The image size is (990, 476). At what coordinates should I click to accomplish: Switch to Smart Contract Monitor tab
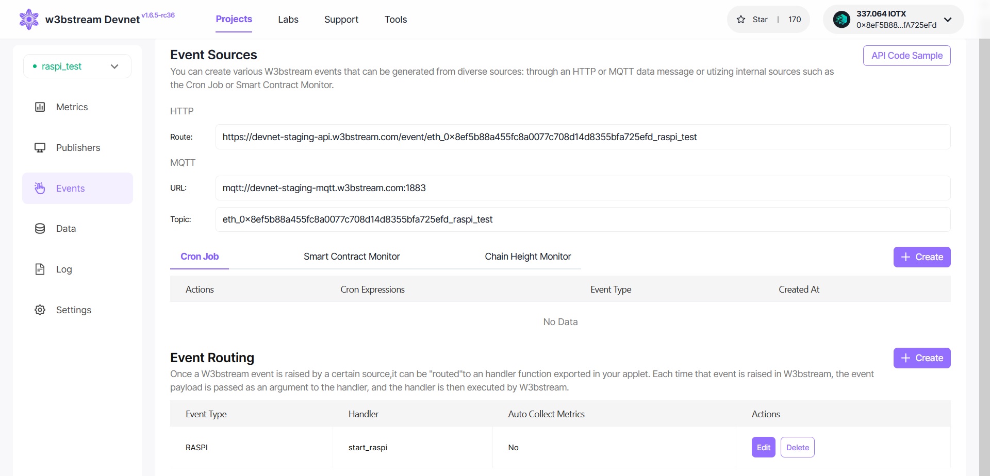(x=352, y=257)
